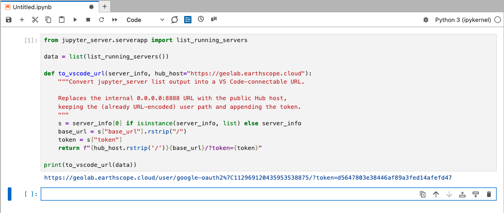Click the unsaved dot on Untitled.ipynb tab
This screenshot has height=213, width=504.
point(91,6)
